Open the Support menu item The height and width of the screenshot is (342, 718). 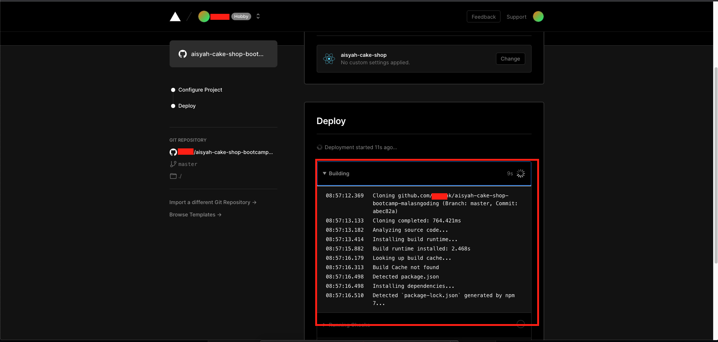[516, 16]
